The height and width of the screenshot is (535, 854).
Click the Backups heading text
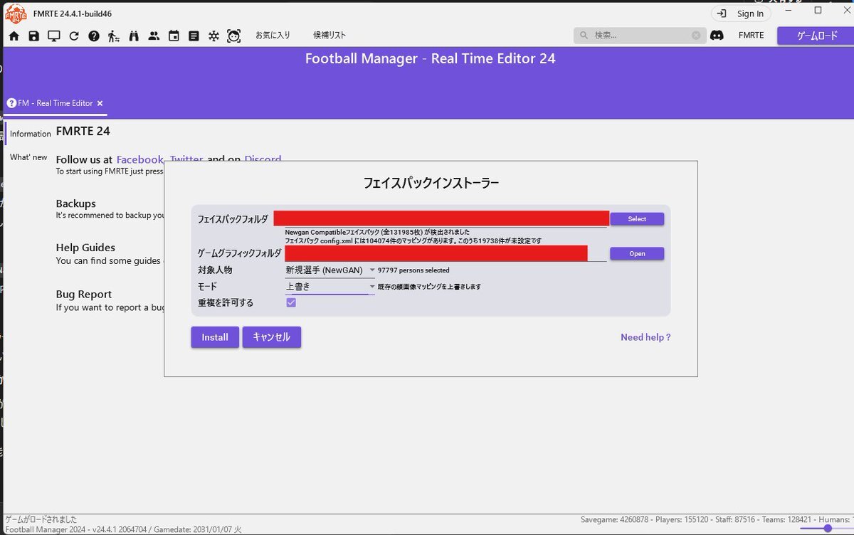pyautogui.click(x=76, y=203)
